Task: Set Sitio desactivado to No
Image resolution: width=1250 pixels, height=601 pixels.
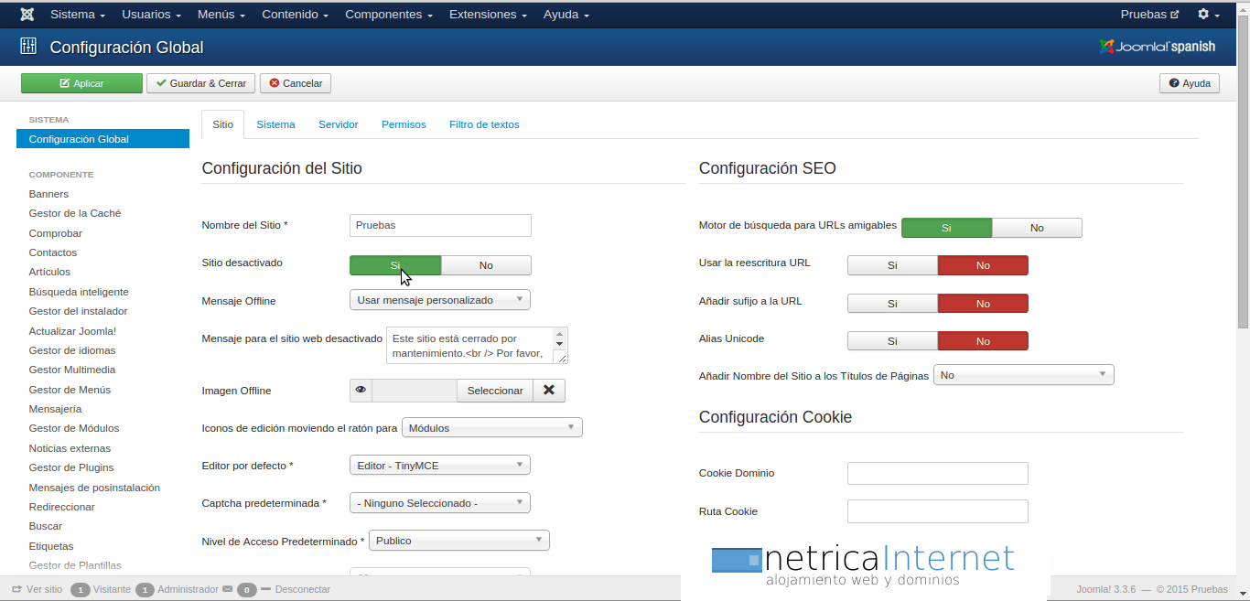Action: click(486, 265)
